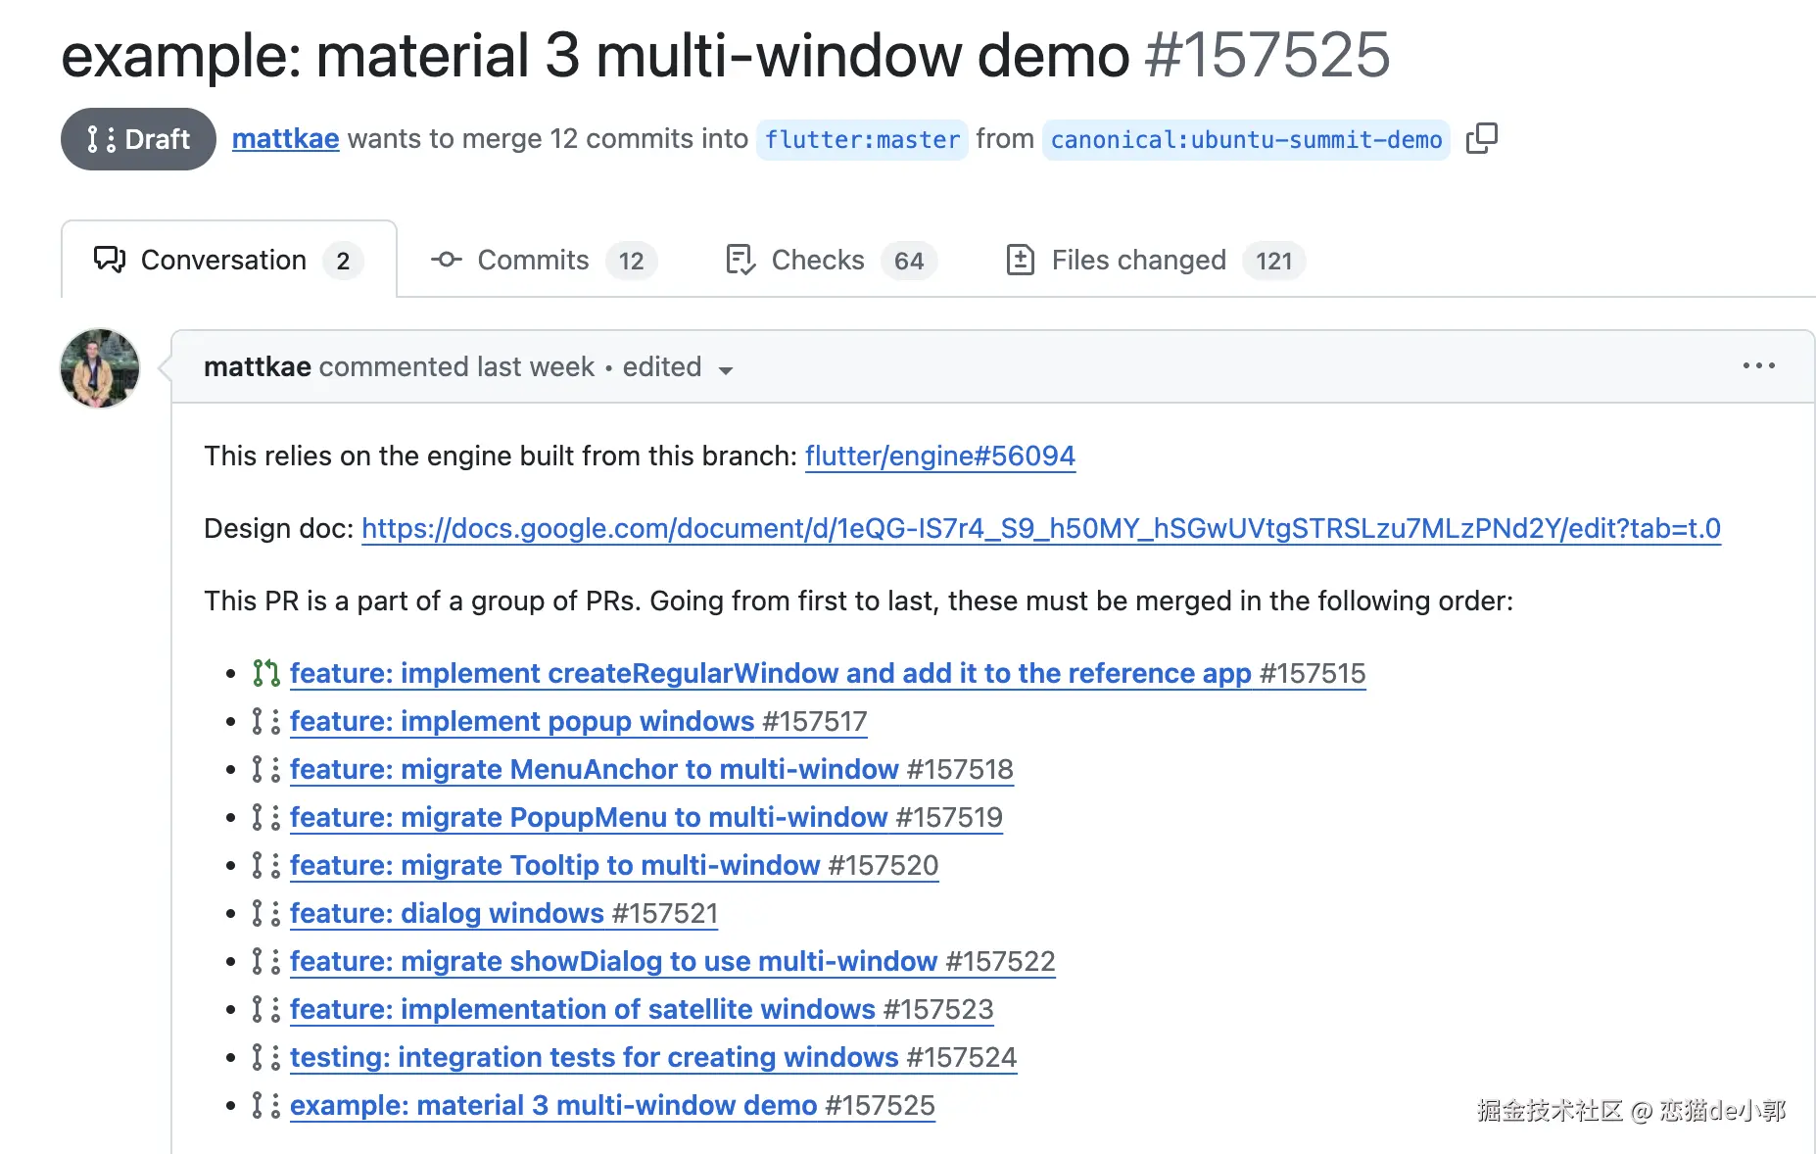Click the draft PR icon beside #157523
Viewport: 1816px width, 1154px height.
coord(266,1009)
